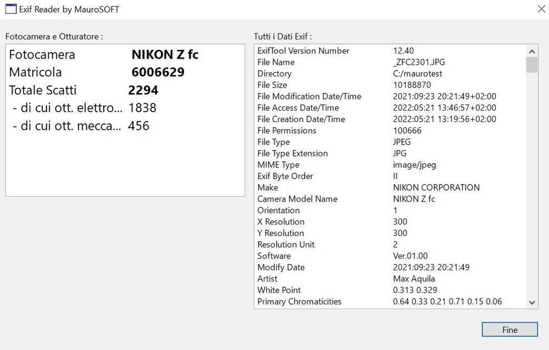Select the File Name row

coord(390,62)
